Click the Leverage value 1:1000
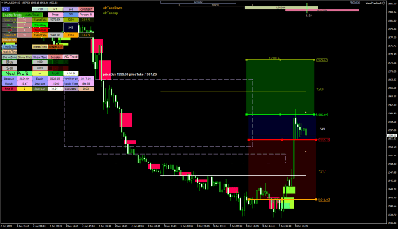This screenshot has width=398, height=229. (x=55, y=84)
